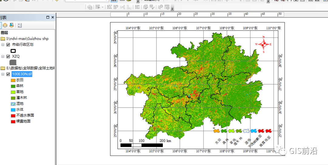The width and height of the screenshot is (328, 165).
Task: Select the red north arrow on layout
Action: click(x=264, y=44)
